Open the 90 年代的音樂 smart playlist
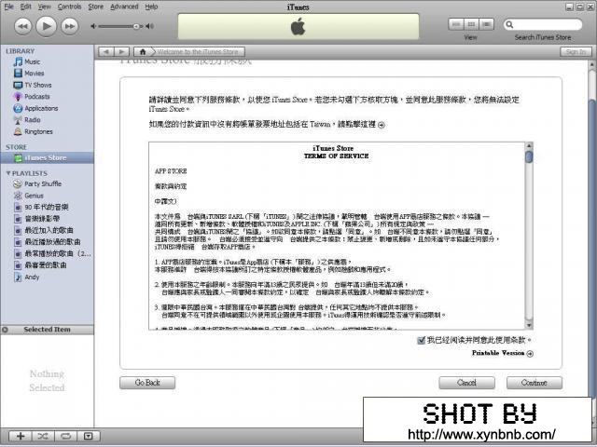This screenshot has height=447, width=597. point(46,207)
